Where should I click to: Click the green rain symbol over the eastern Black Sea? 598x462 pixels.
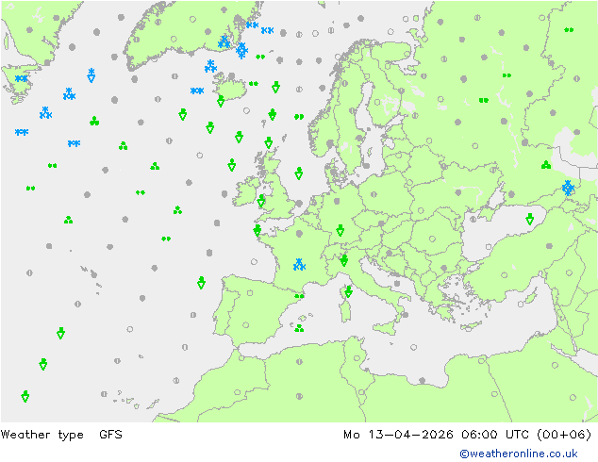(530, 219)
